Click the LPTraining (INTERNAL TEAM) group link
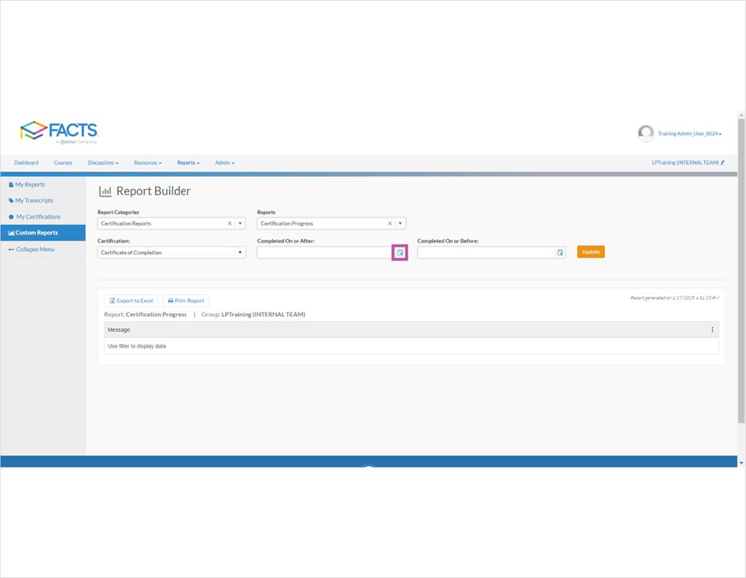Screen dimensions: 746x578 tap(685, 162)
